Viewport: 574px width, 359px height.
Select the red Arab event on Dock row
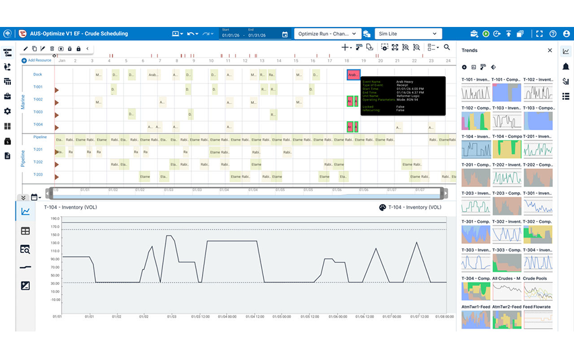(x=353, y=75)
